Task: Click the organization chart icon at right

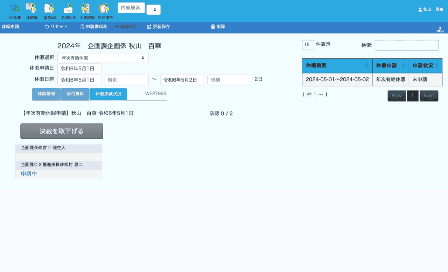Action: point(440,30)
